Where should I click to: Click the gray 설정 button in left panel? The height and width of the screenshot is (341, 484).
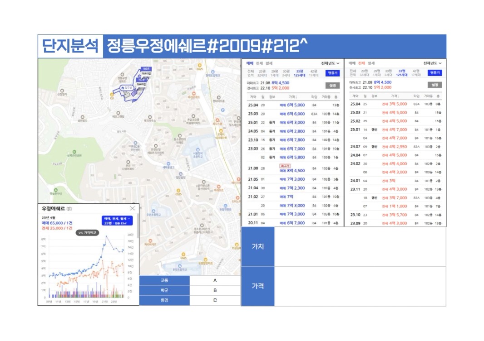[332, 86]
